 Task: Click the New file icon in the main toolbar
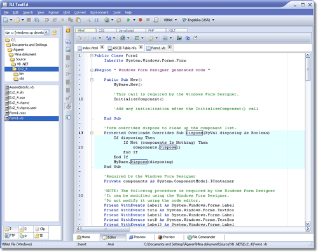click(6, 20)
